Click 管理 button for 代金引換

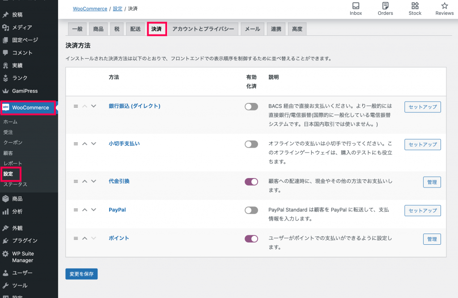(432, 182)
